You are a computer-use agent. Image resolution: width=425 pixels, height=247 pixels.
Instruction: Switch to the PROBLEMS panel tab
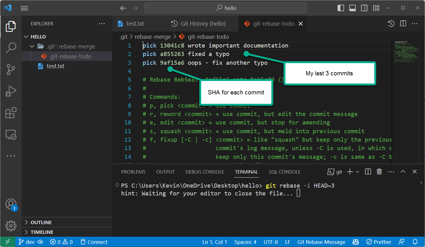[x=133, y=172]
